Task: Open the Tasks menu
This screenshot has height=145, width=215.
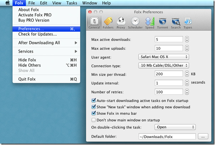Action: [72, 3]
